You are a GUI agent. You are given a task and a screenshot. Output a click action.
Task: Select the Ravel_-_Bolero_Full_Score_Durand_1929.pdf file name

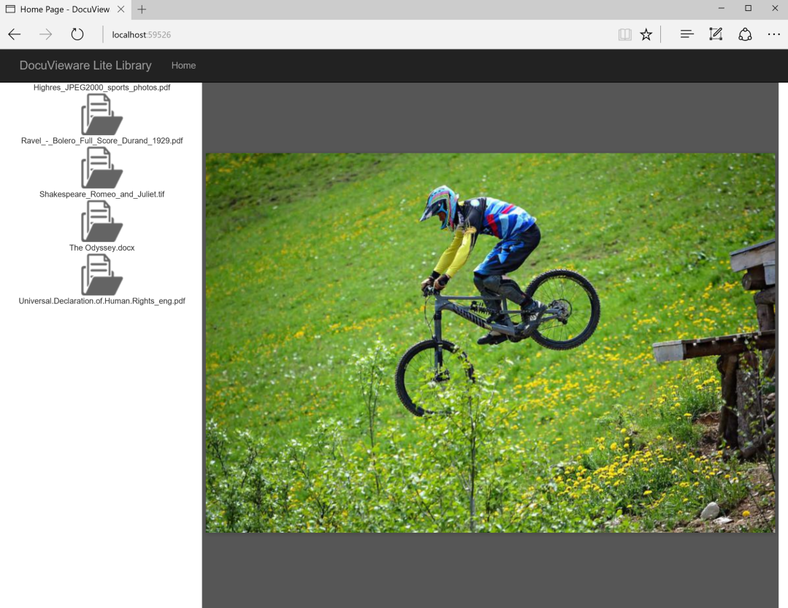click(102, 140)
